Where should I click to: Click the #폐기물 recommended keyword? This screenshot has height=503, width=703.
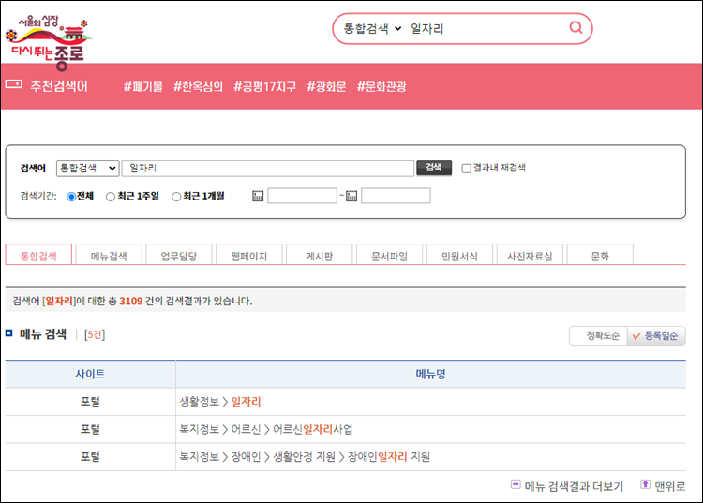pos(143,86)
